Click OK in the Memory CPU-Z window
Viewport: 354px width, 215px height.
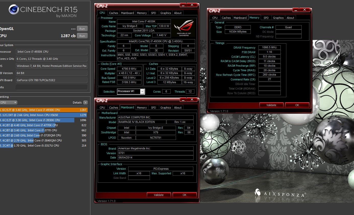click(297, 105)
